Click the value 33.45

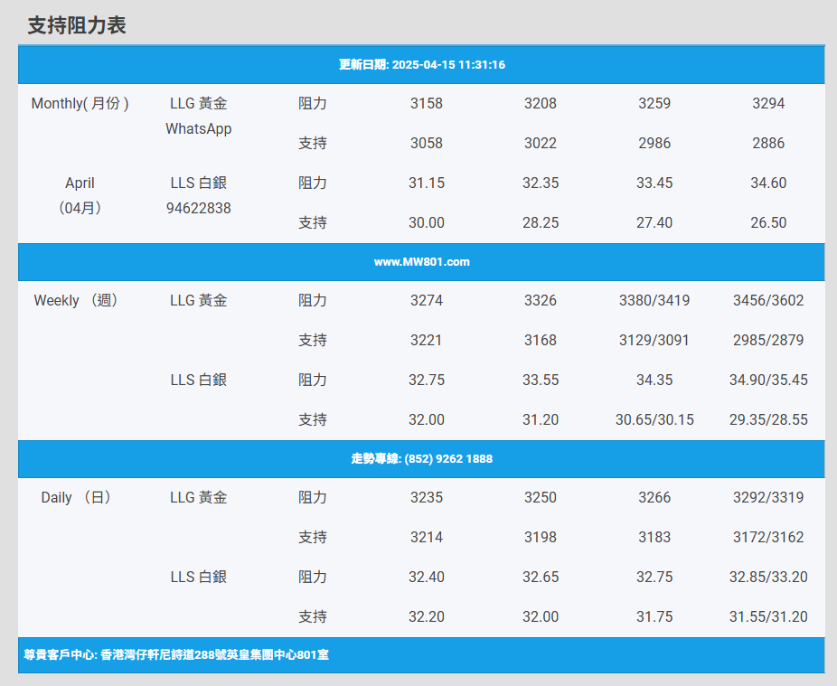[x=654, y=183]
